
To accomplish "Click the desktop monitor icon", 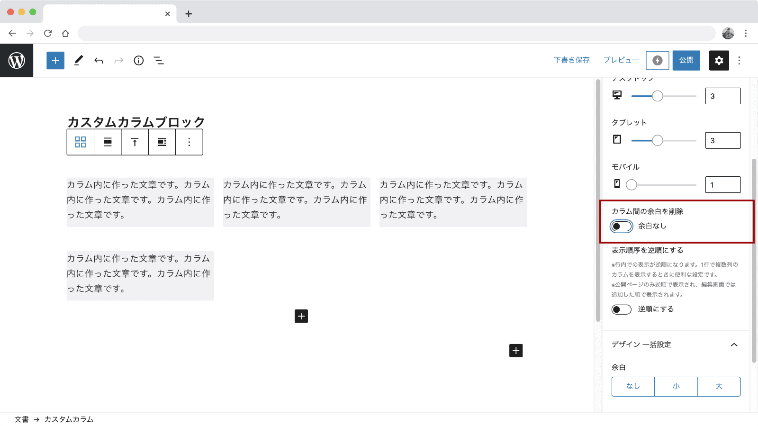I will pyautogui.click(x=617, y=95).
